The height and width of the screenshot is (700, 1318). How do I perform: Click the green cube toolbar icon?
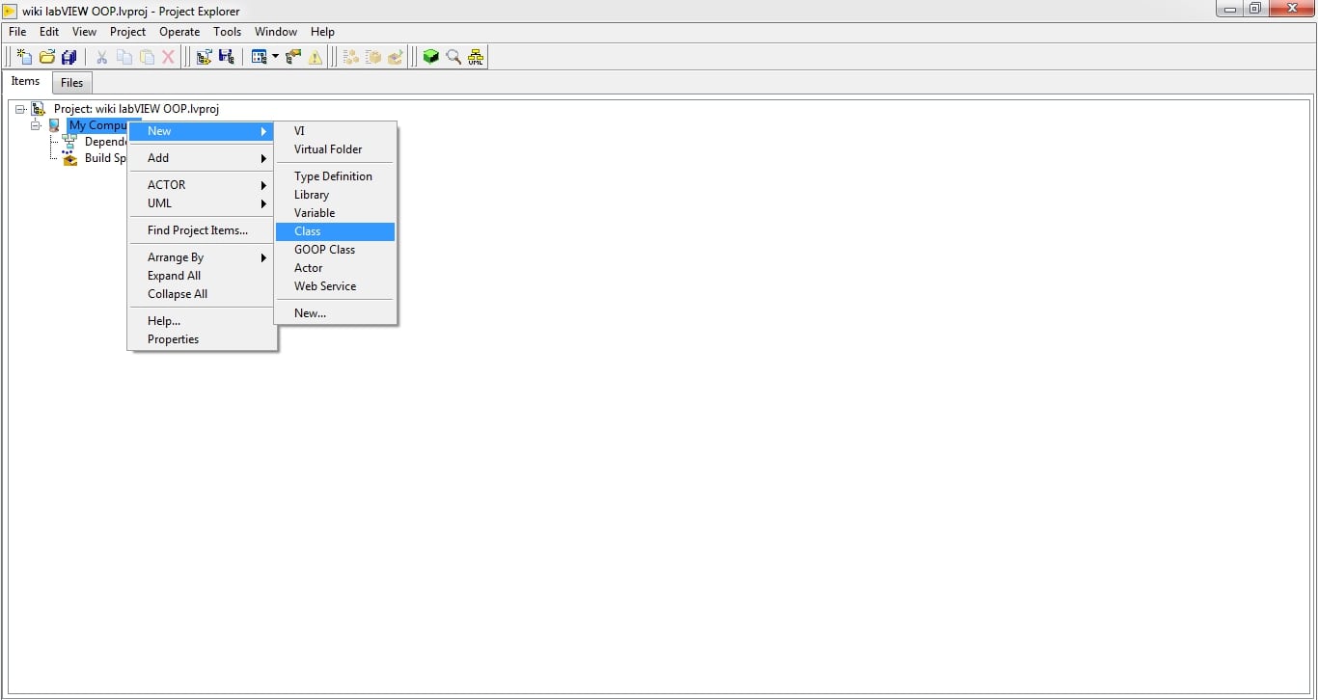pyautogui.click(x=431, y=57)
